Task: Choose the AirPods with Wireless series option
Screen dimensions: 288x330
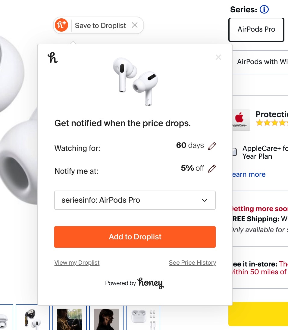Action: pos(261,62)
